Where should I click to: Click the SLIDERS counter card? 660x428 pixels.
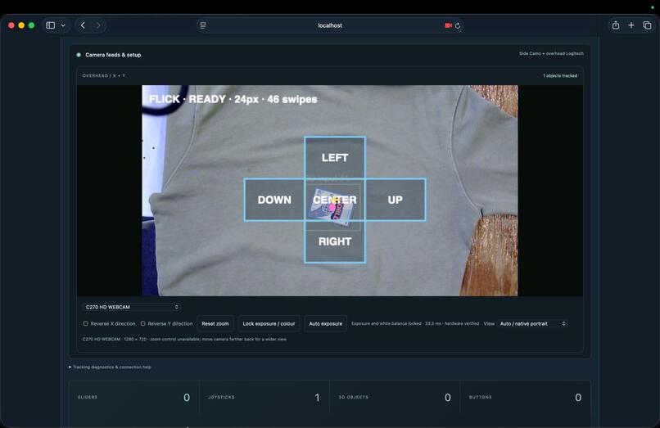(x=133, y=398)
